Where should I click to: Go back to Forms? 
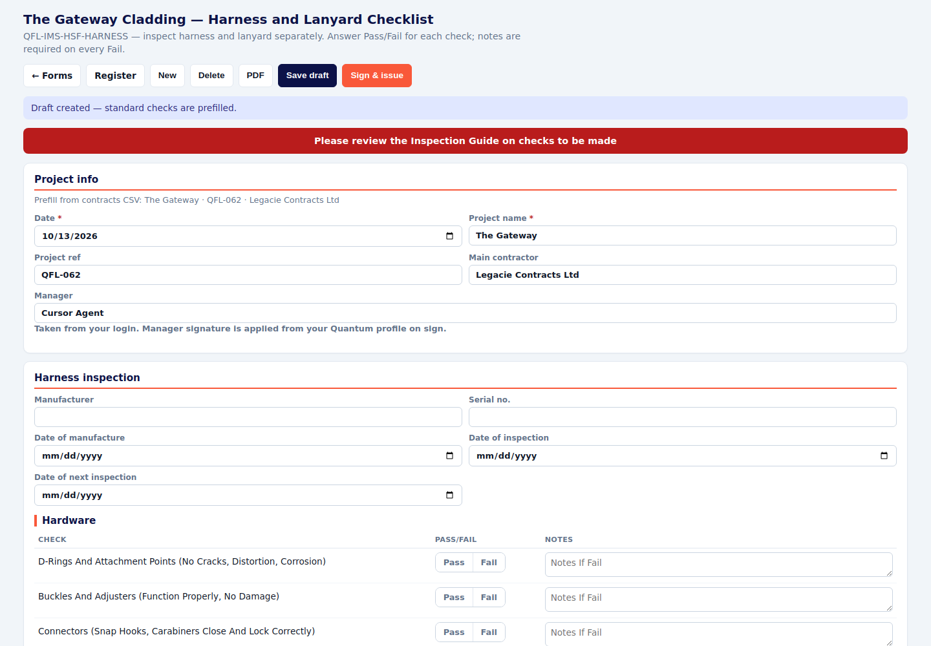(52, 76)
